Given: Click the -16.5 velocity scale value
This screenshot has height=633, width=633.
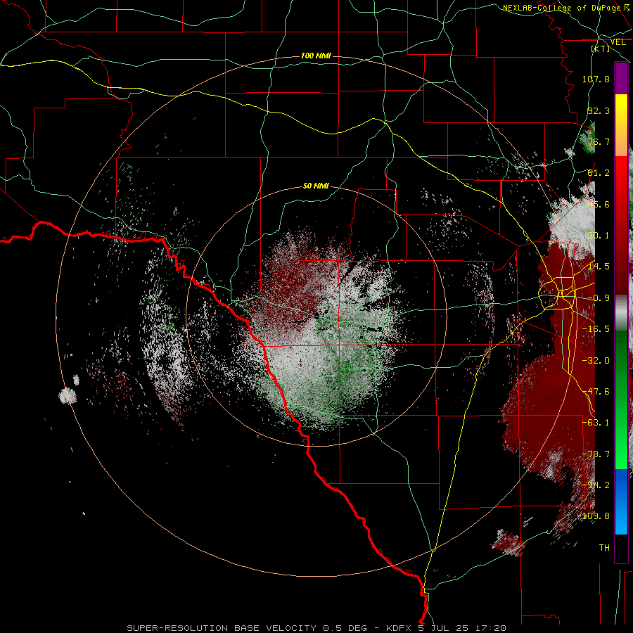Looking at the screenshot, I should click(596, 329).
